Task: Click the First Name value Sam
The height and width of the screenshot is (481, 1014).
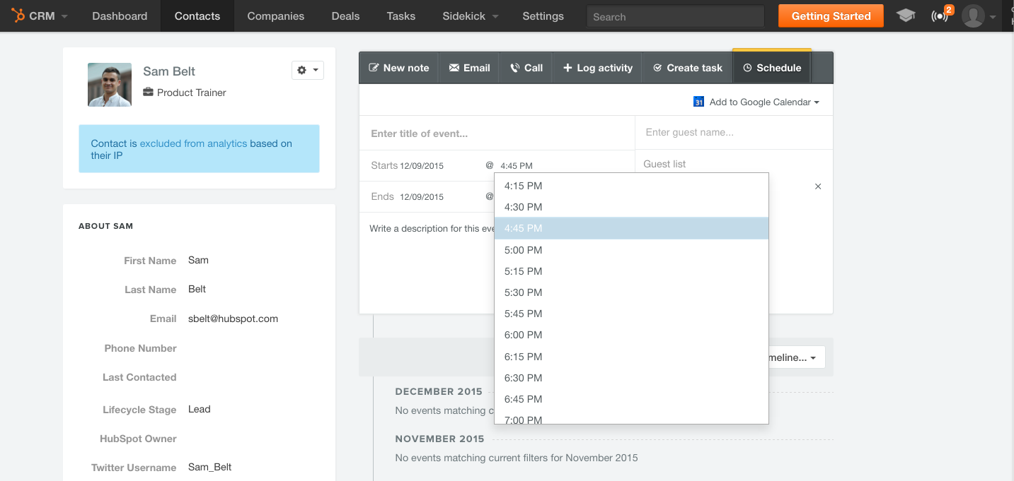Action: [198, 260]
